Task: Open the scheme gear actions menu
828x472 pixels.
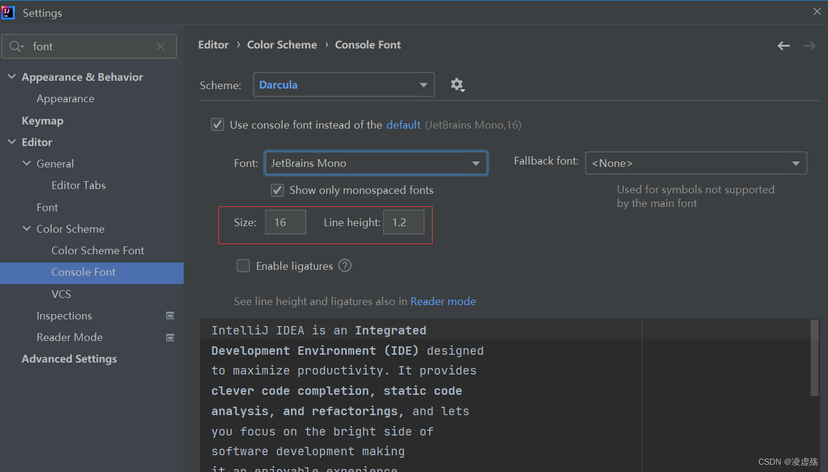Action: pyautogui.click(x=458, y=85)
